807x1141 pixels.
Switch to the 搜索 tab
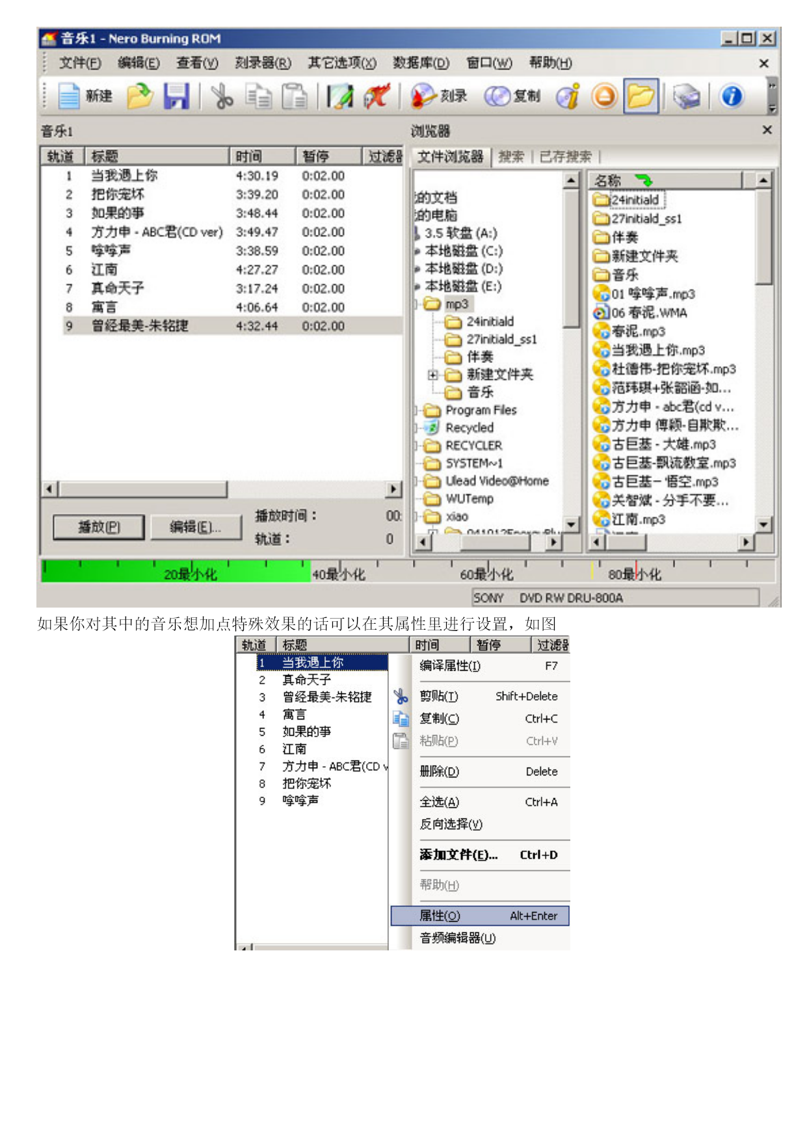pyautogui.click(x=511, y=157)
